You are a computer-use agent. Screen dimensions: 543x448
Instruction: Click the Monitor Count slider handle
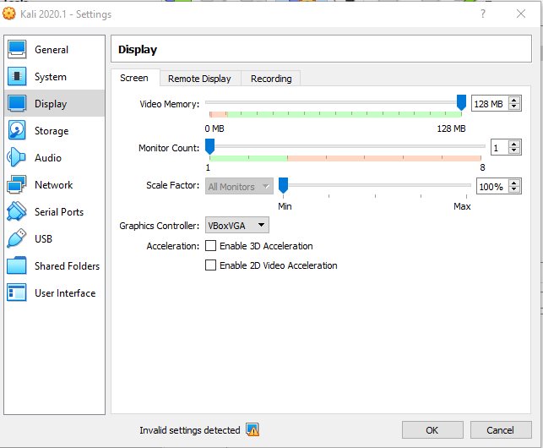coord(210,146)
